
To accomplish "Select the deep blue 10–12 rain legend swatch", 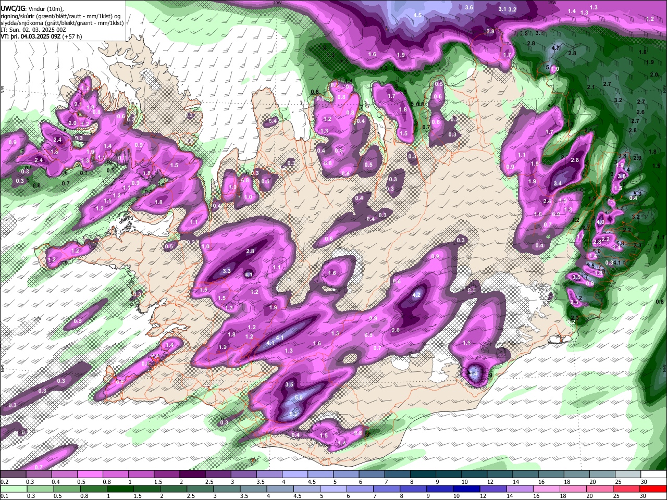I will pos(466,489).
